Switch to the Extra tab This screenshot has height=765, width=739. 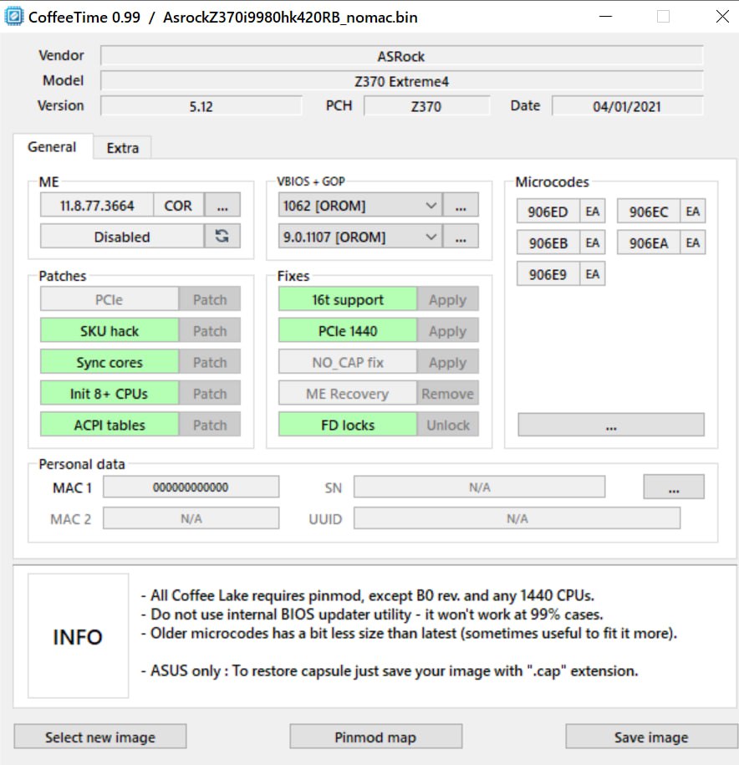pos(122,148)
